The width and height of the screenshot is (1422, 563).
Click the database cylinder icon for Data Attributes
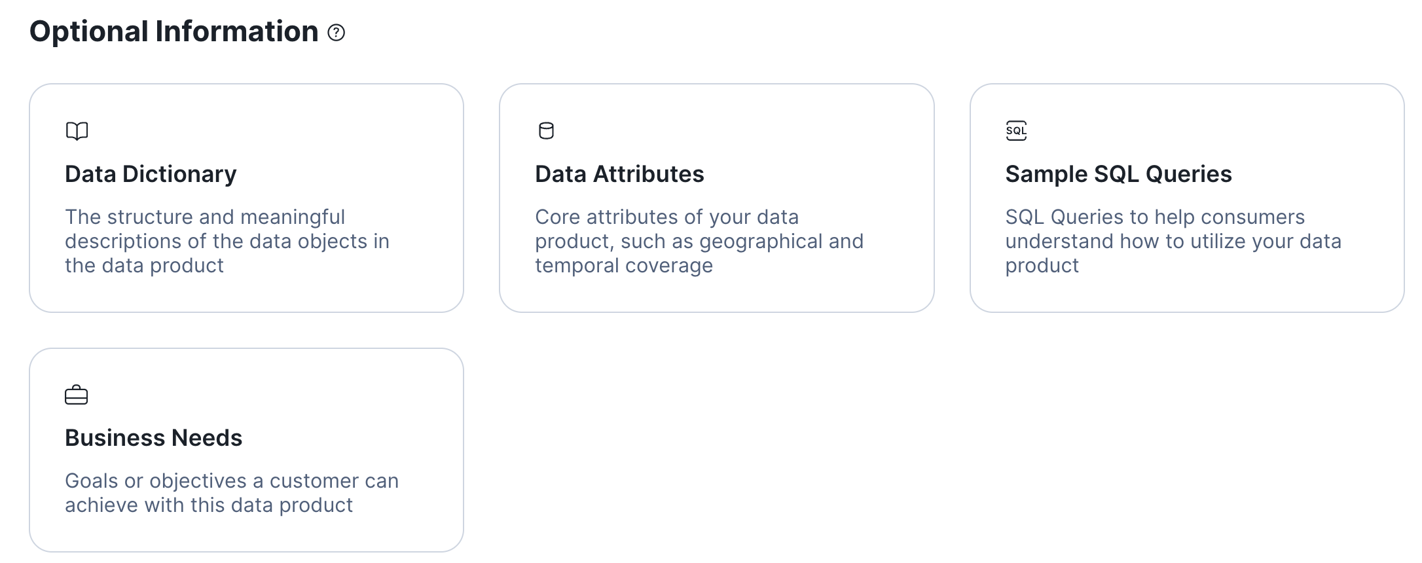pos(546,131)
